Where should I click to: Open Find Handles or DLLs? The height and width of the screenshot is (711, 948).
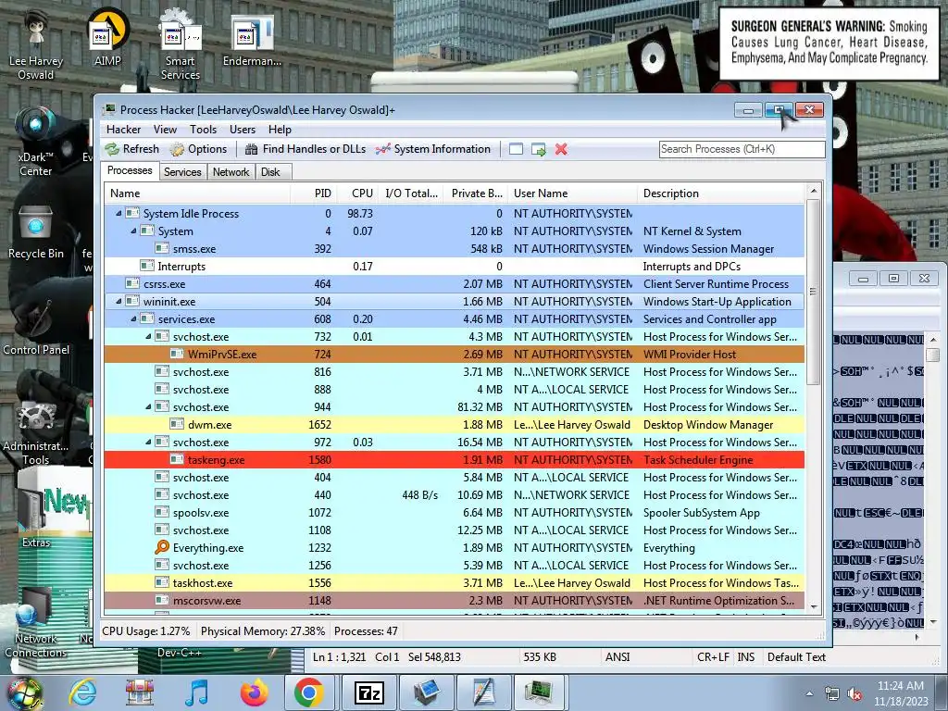(x=306, y=149)
